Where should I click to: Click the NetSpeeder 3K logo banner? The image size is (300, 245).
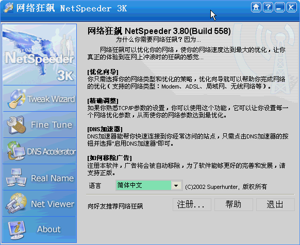coord(39,55)
